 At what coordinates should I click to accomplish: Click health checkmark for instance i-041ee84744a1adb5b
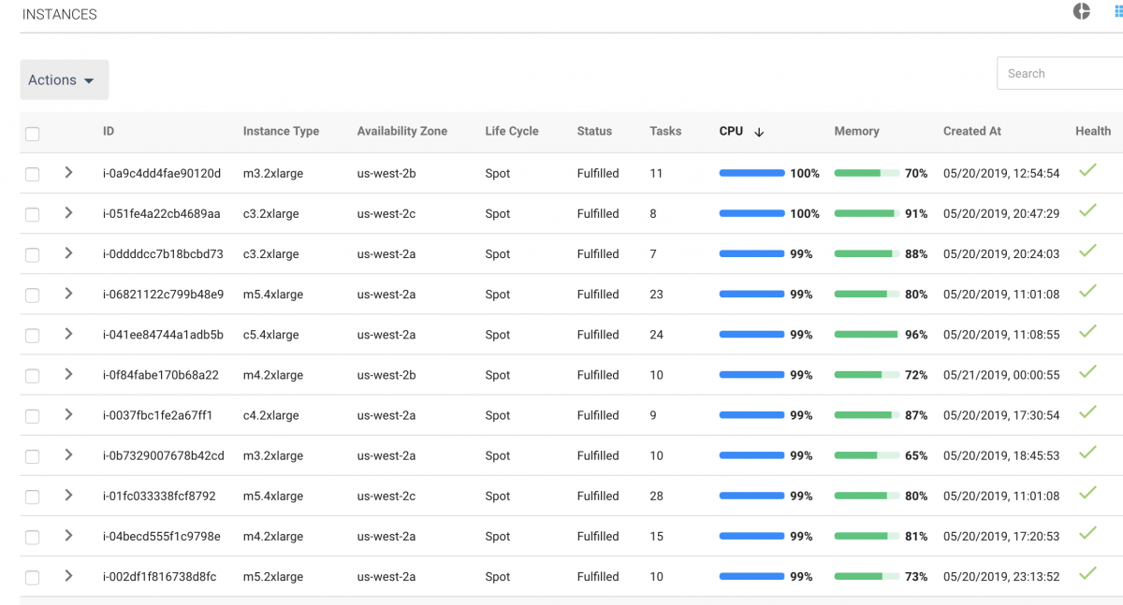1087,332
